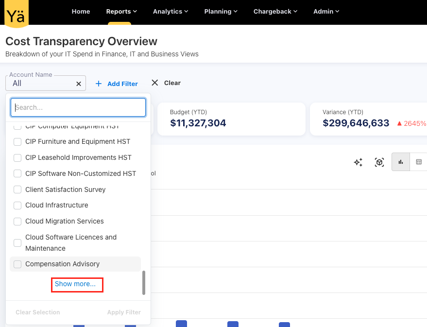This screenshot has width=427, height=327.
Task: Clear the Account Name field with X
Action: (x=79, y=84)
